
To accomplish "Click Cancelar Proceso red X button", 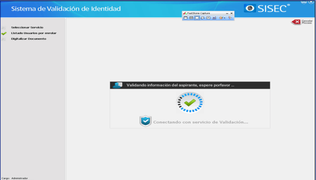I will [296, 22].
